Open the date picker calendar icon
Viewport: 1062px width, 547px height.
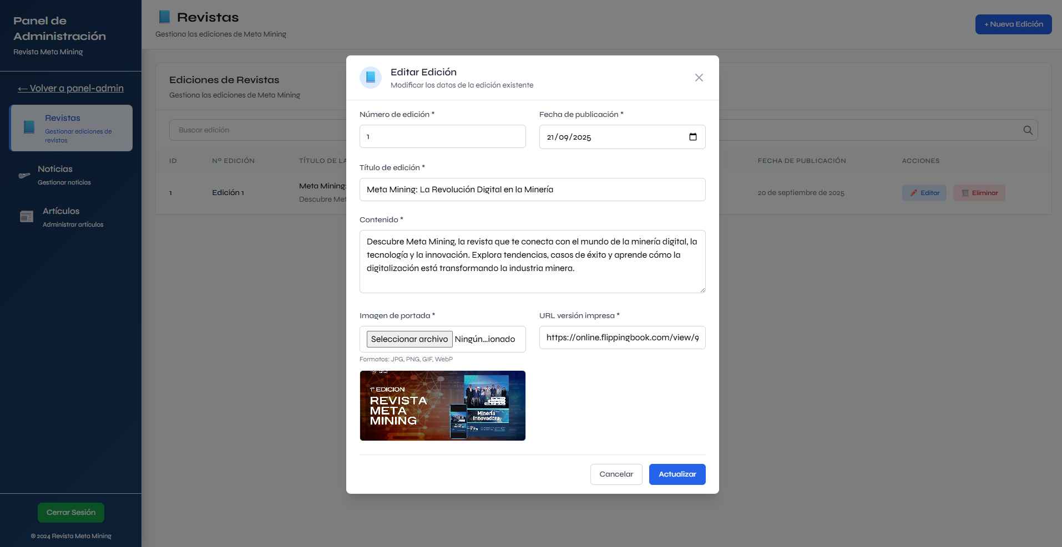(693, 137)
